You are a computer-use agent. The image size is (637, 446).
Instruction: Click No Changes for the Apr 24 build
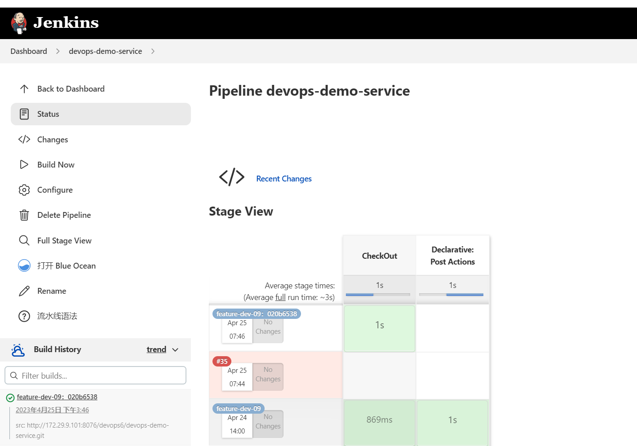(x=268, y=424)
